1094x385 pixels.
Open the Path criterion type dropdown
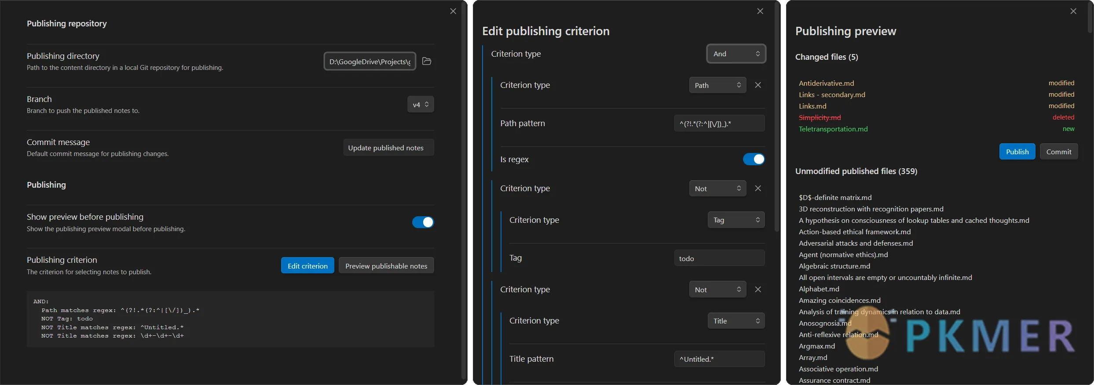click(717, 85)
